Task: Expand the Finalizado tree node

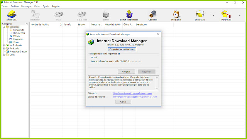Action: tap(3, 49)
